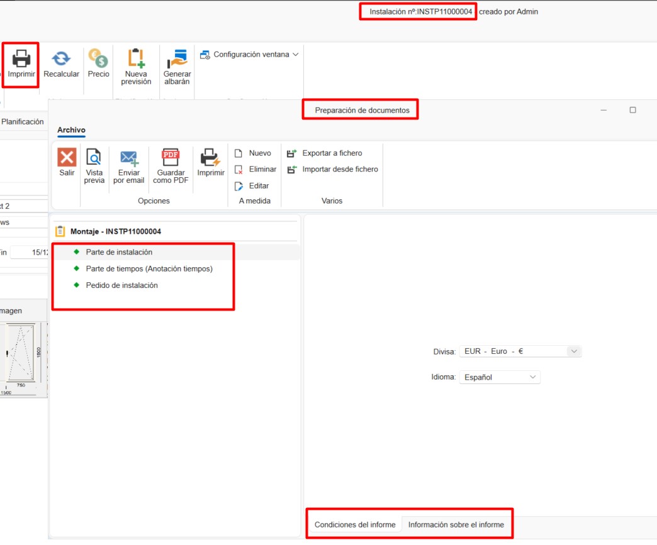The height and width of the screenshot is (545, 657).
Task: Expand Configuración ventana dropdown
Action: [x=249, y=55]
